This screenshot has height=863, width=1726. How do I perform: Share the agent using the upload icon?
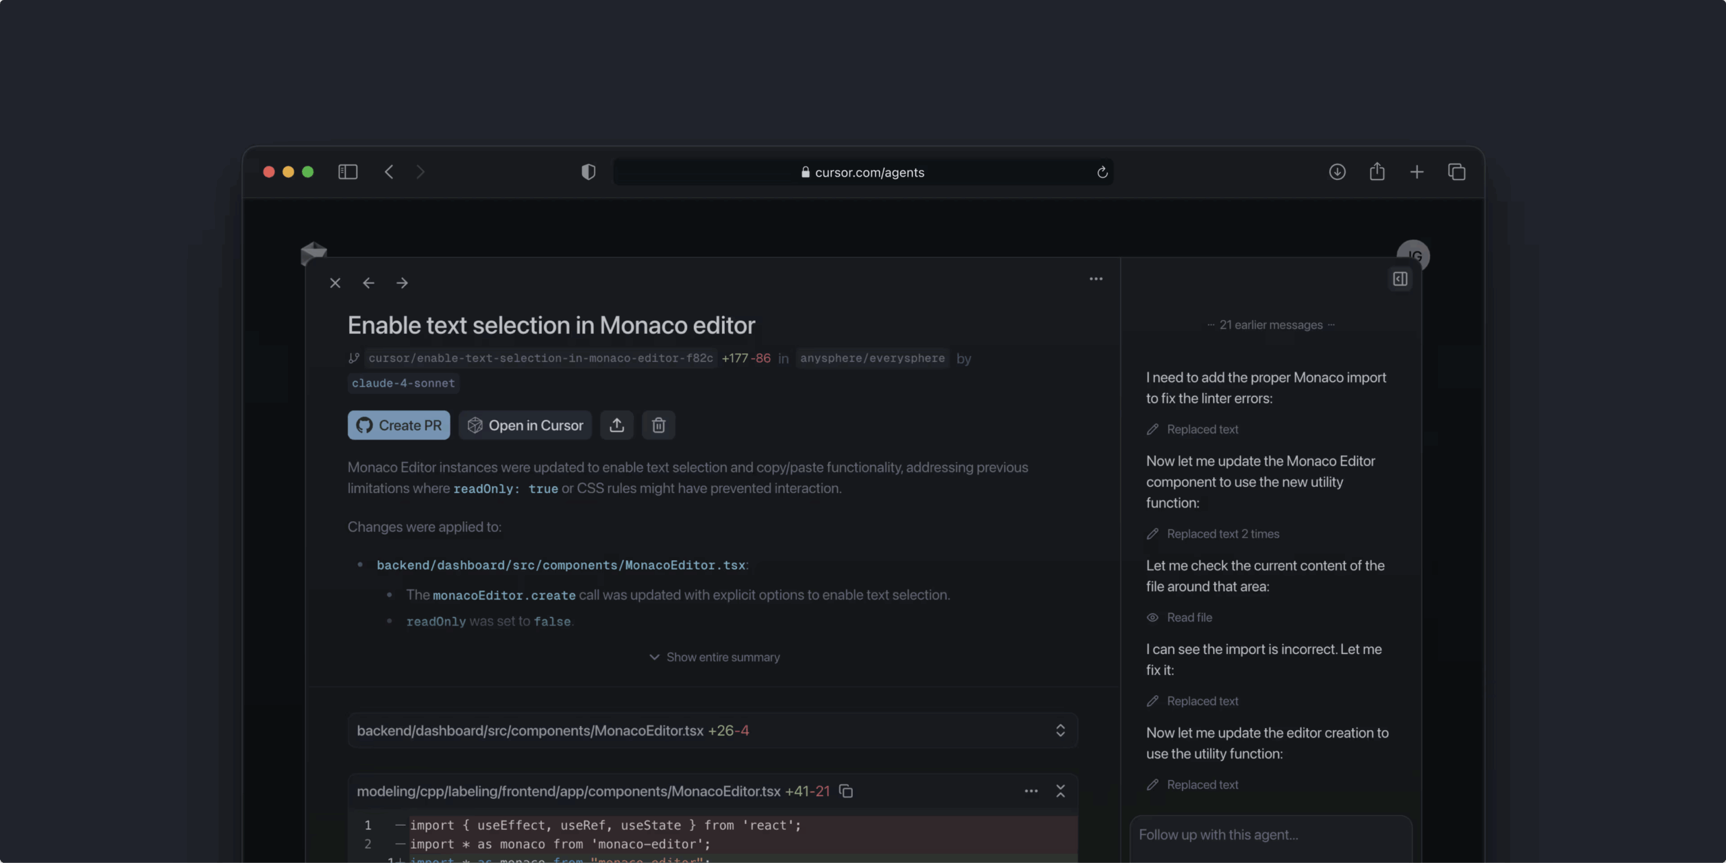(616, 425)
